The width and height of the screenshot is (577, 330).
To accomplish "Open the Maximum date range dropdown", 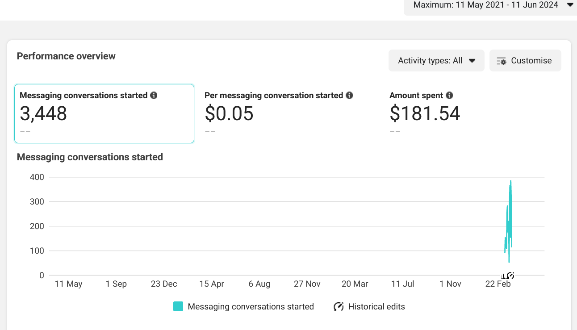I will point(490,5).
